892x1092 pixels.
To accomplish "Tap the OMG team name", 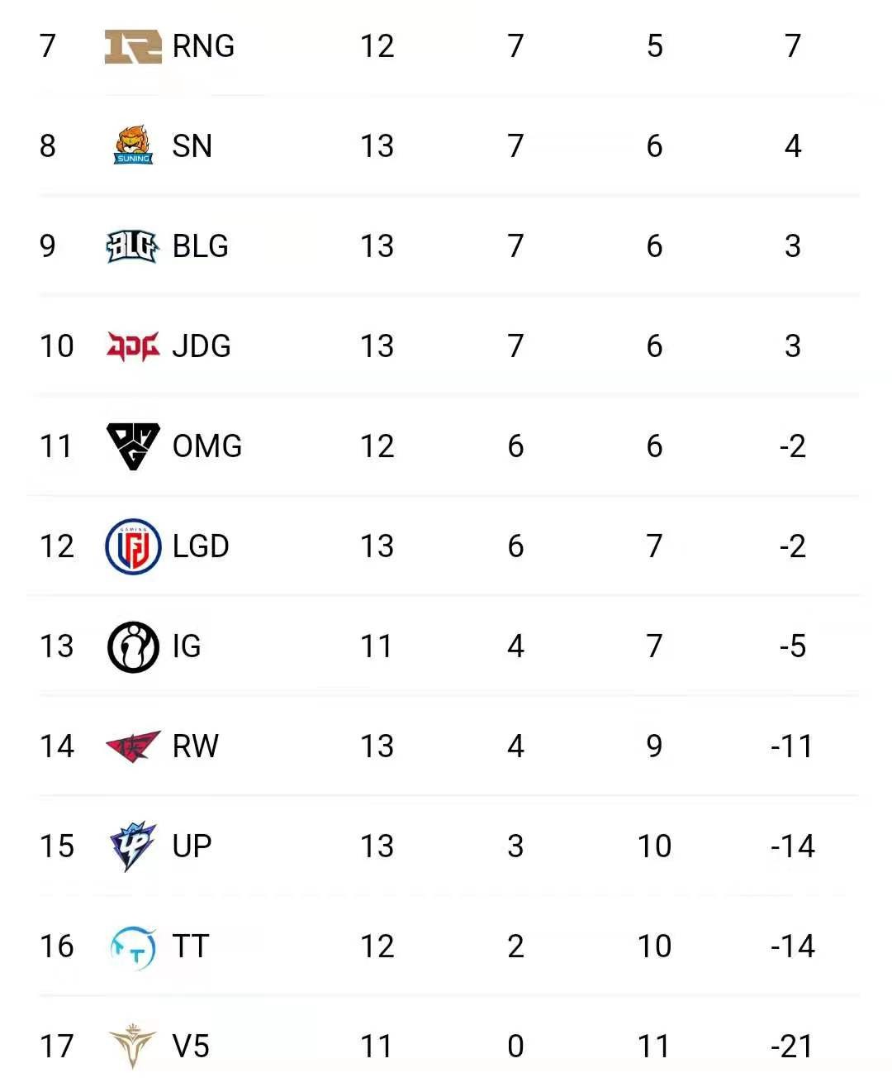I will pos(206,446).
